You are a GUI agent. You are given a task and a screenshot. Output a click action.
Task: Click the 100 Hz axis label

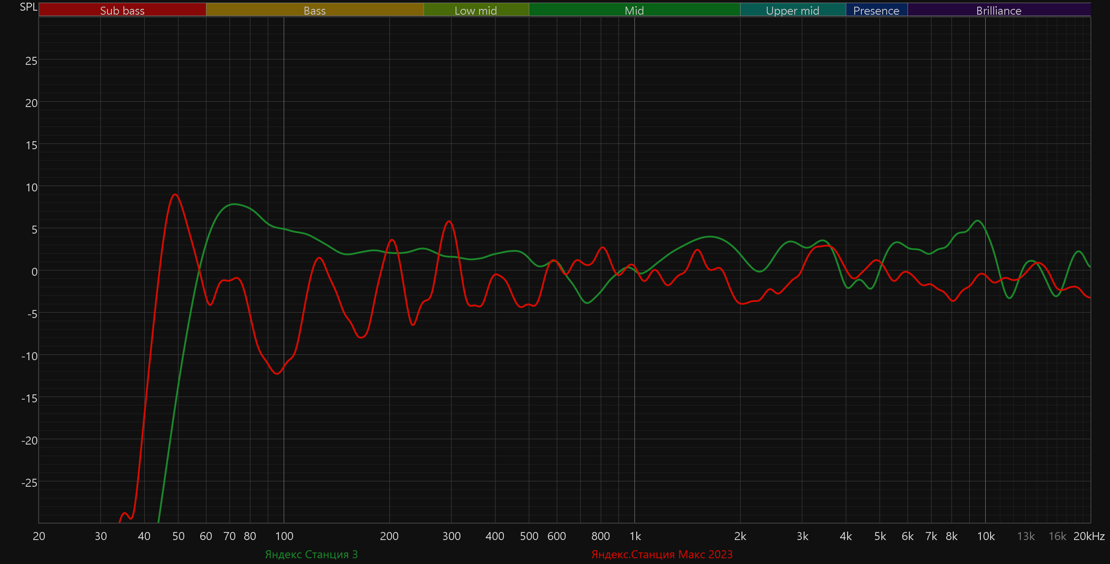(x=284, y=536)
